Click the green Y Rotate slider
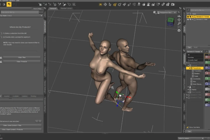This screenshot has height=140, width=210. (x=207, y=78)
